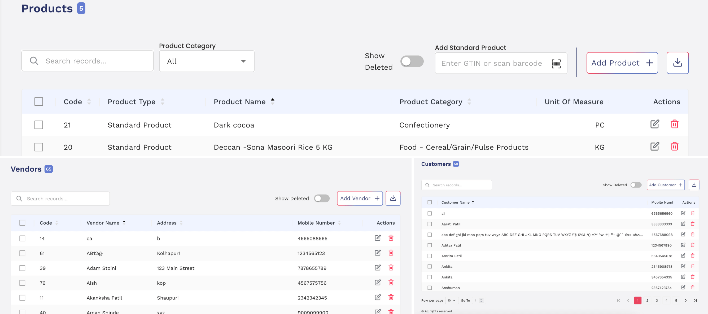Click the barcode scan icon in GTIN field
The width and height of the screenshot is (708, 314).
click(556, 63)
